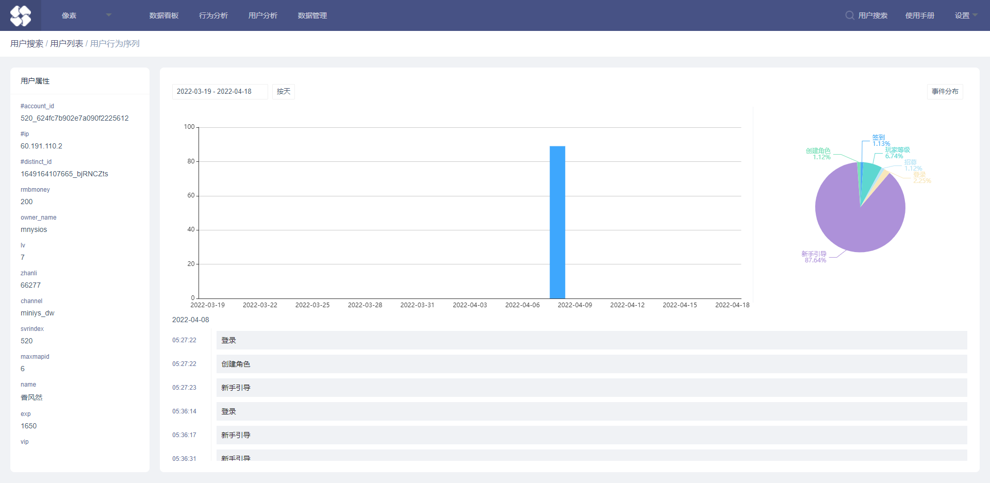Click the 用户属性 panel title

35,81
